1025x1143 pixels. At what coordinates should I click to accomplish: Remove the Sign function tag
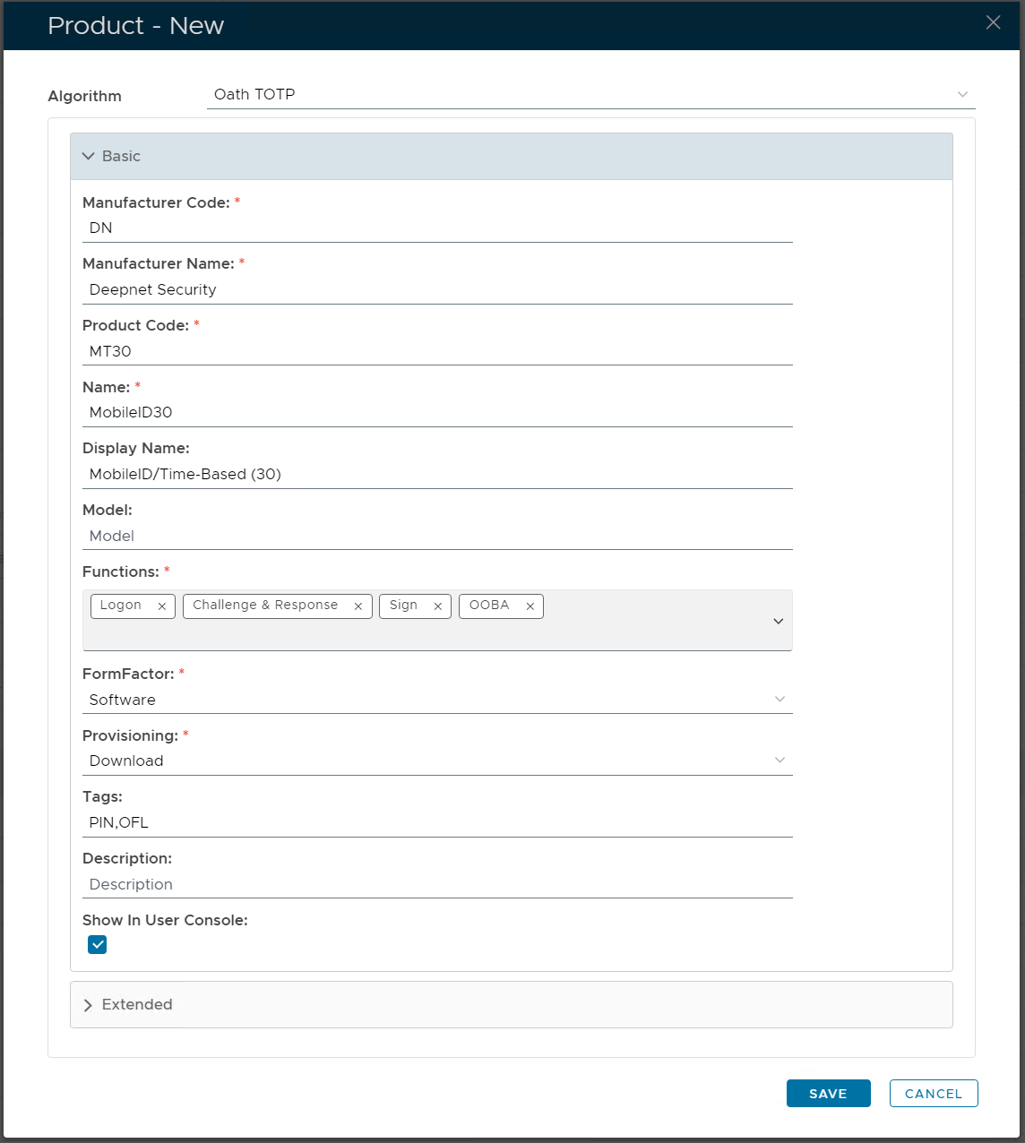pyautogui.click(x=438, y=606)
